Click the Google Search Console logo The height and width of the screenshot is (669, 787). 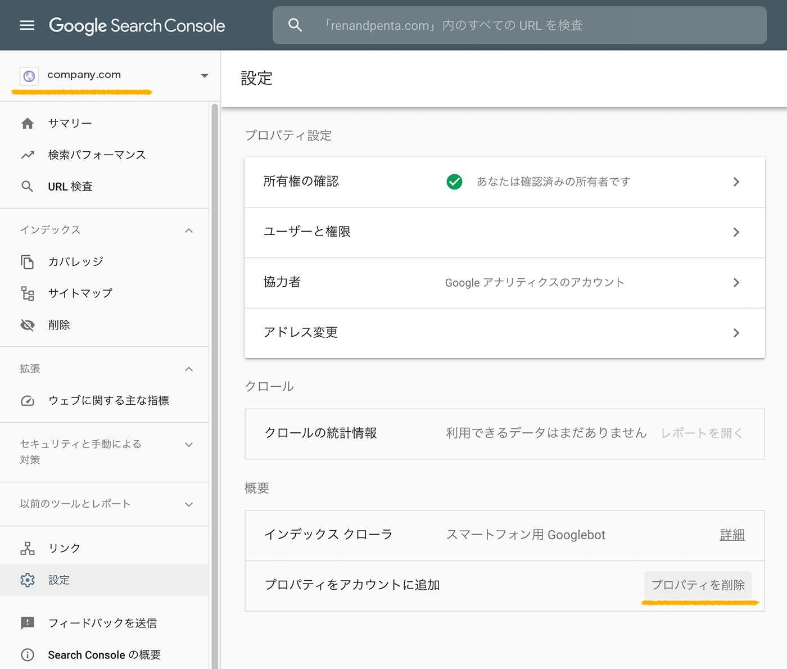(x=137, y=25)
